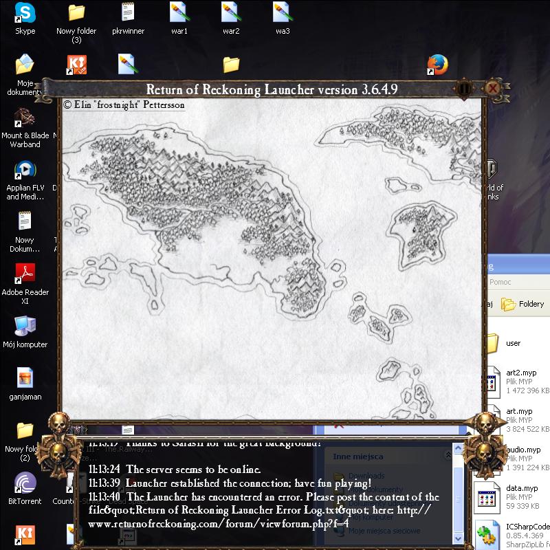
Task: Collapse the 'Inne miejsca' panel chevron
Action: point(448,455)
